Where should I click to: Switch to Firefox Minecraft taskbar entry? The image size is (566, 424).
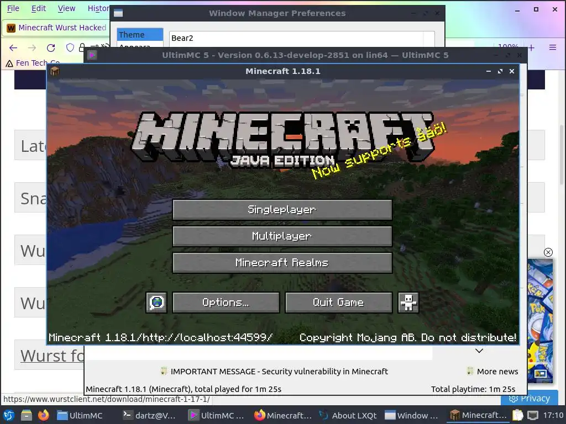tap(283, 415)
